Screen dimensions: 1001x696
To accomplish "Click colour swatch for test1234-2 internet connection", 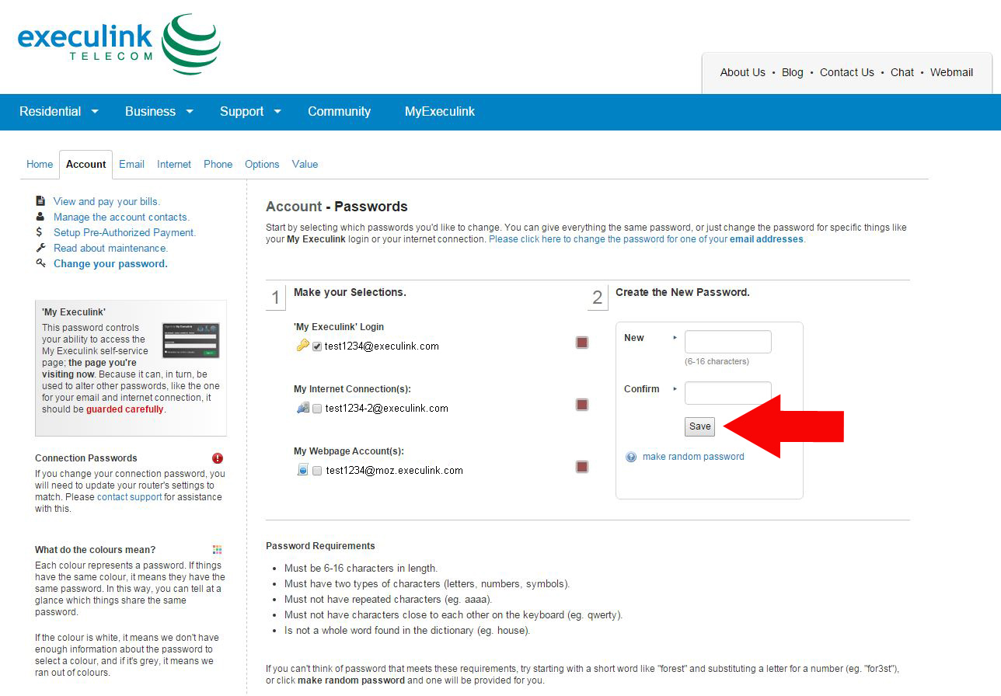I will pyautogui.click(x=582, y=405).
